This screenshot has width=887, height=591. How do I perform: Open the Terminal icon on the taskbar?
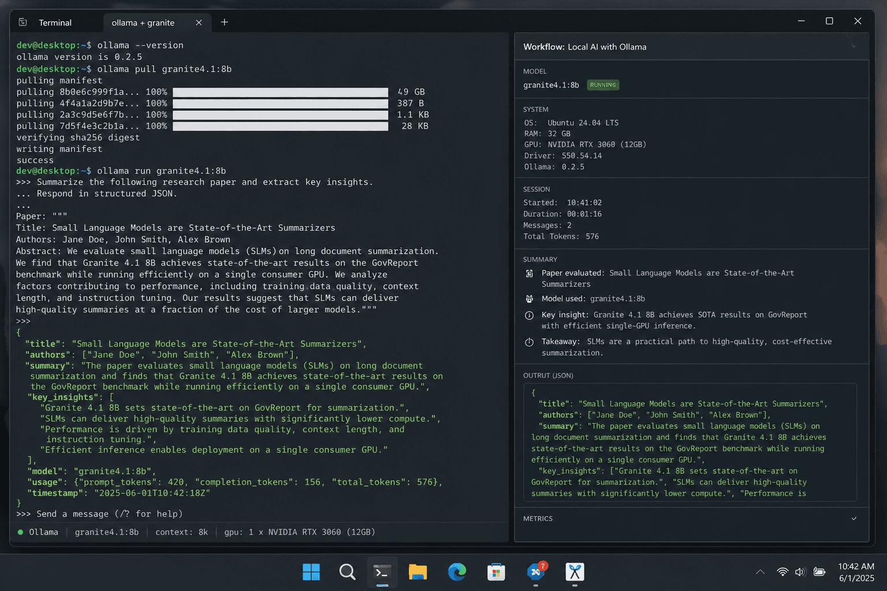tap(382, 572)
